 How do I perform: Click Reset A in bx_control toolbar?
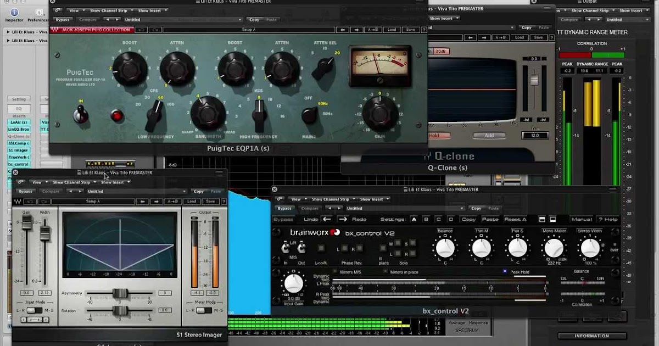515,219
